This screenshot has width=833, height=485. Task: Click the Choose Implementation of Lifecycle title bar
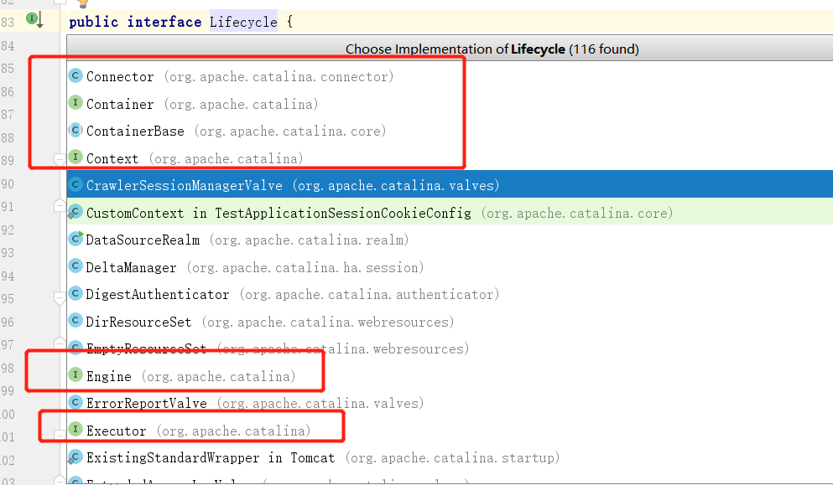click(x=450, y=49)
